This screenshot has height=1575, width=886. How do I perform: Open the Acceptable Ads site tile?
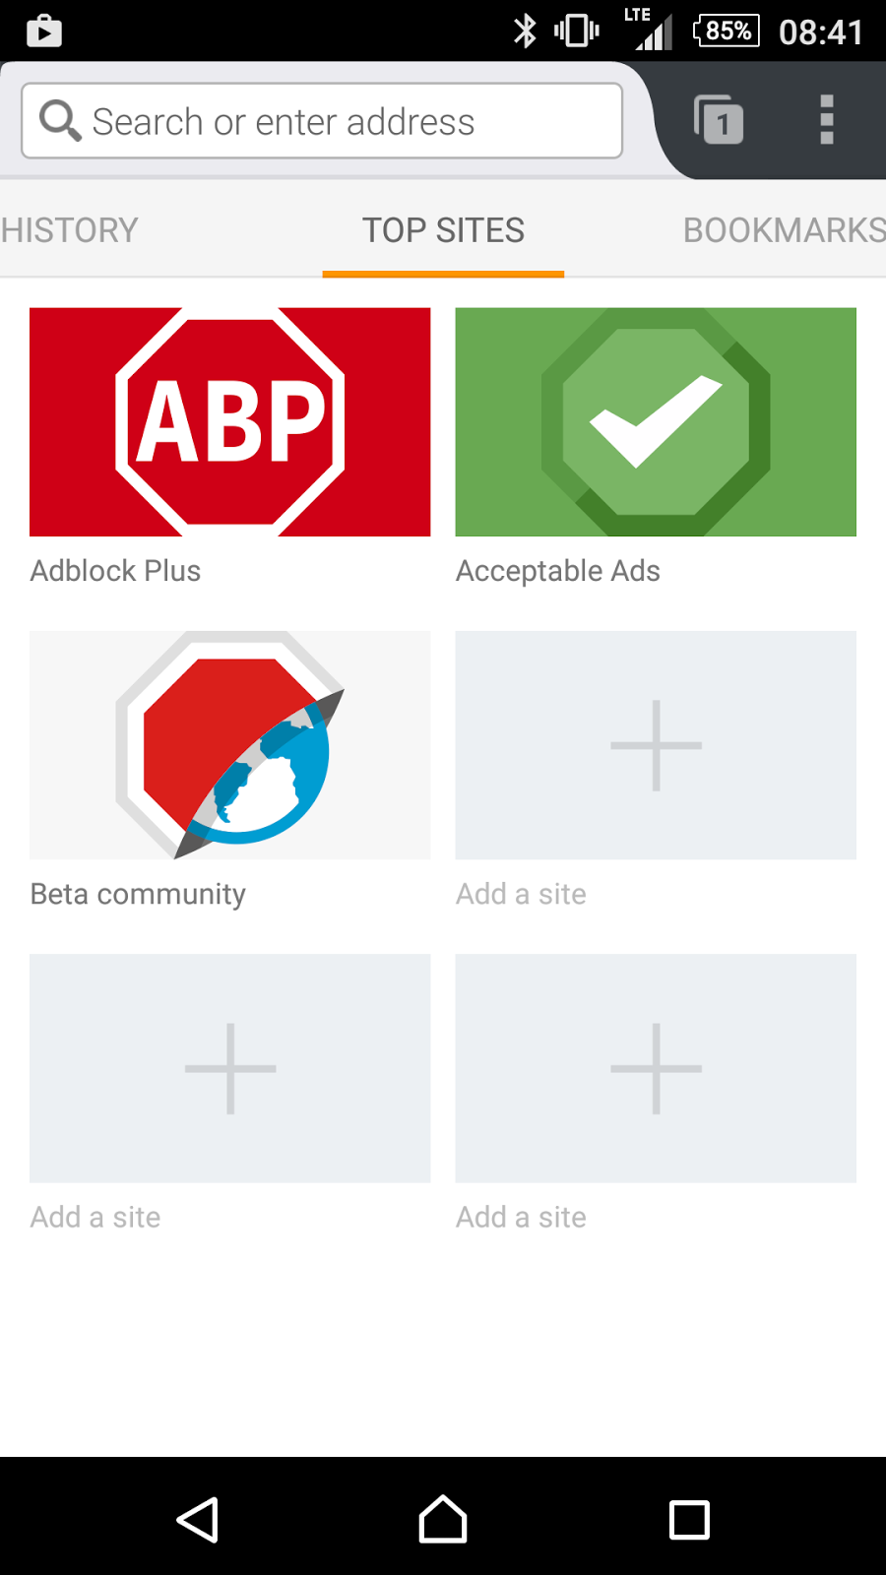tap(656, 422)
